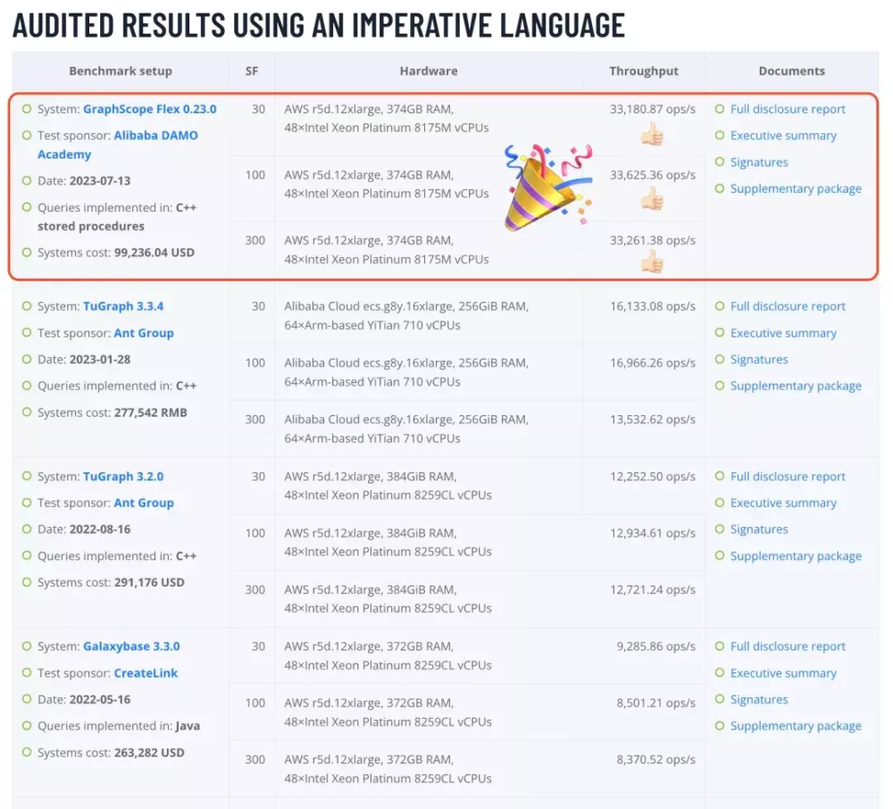Open GraphScope Flex Signatures document

pos(759,163)
